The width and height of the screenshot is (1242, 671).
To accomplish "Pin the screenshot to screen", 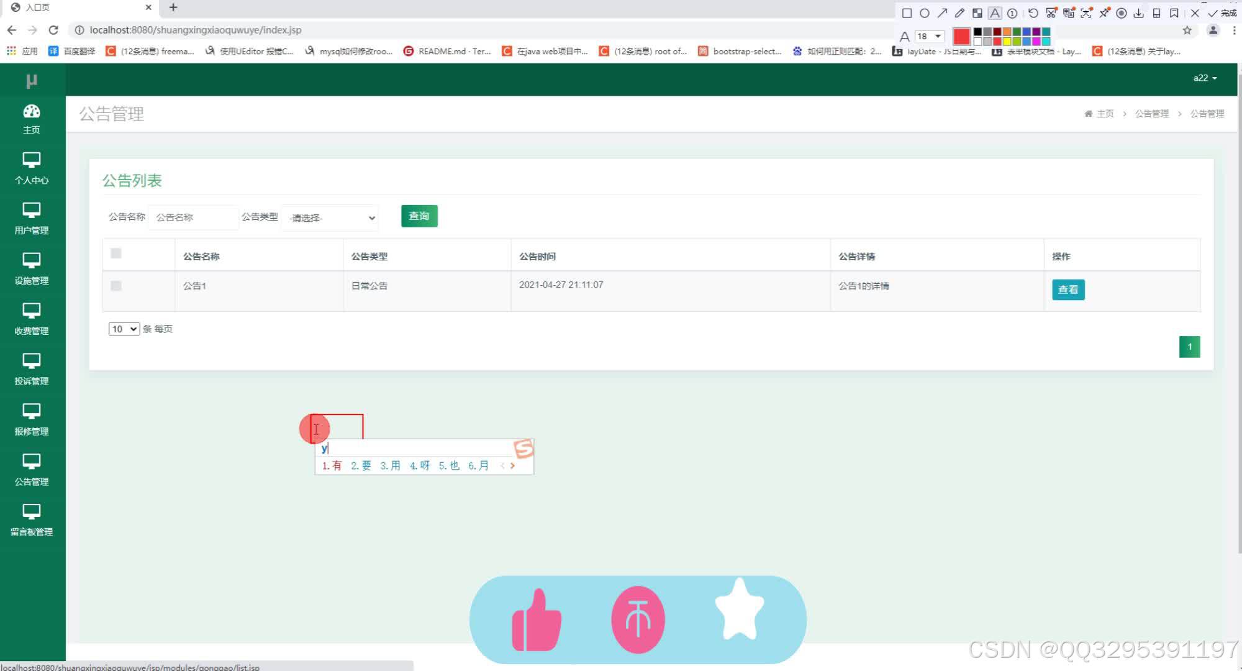I will coord(1104,13).
